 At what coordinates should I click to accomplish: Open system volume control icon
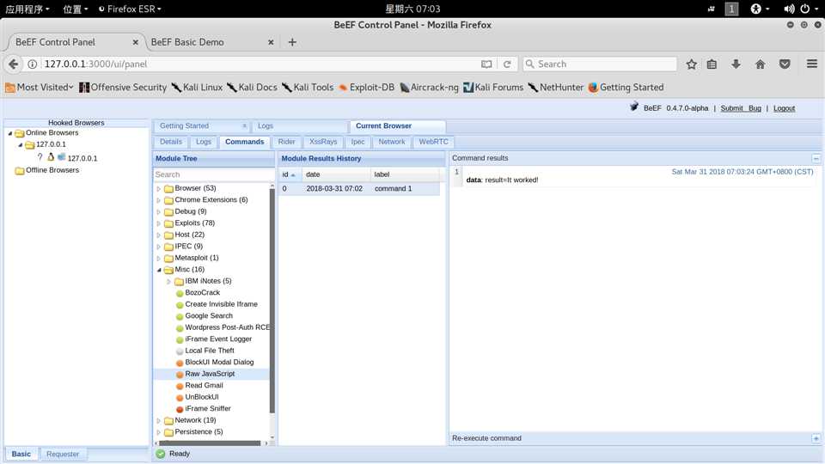point(789,9)
